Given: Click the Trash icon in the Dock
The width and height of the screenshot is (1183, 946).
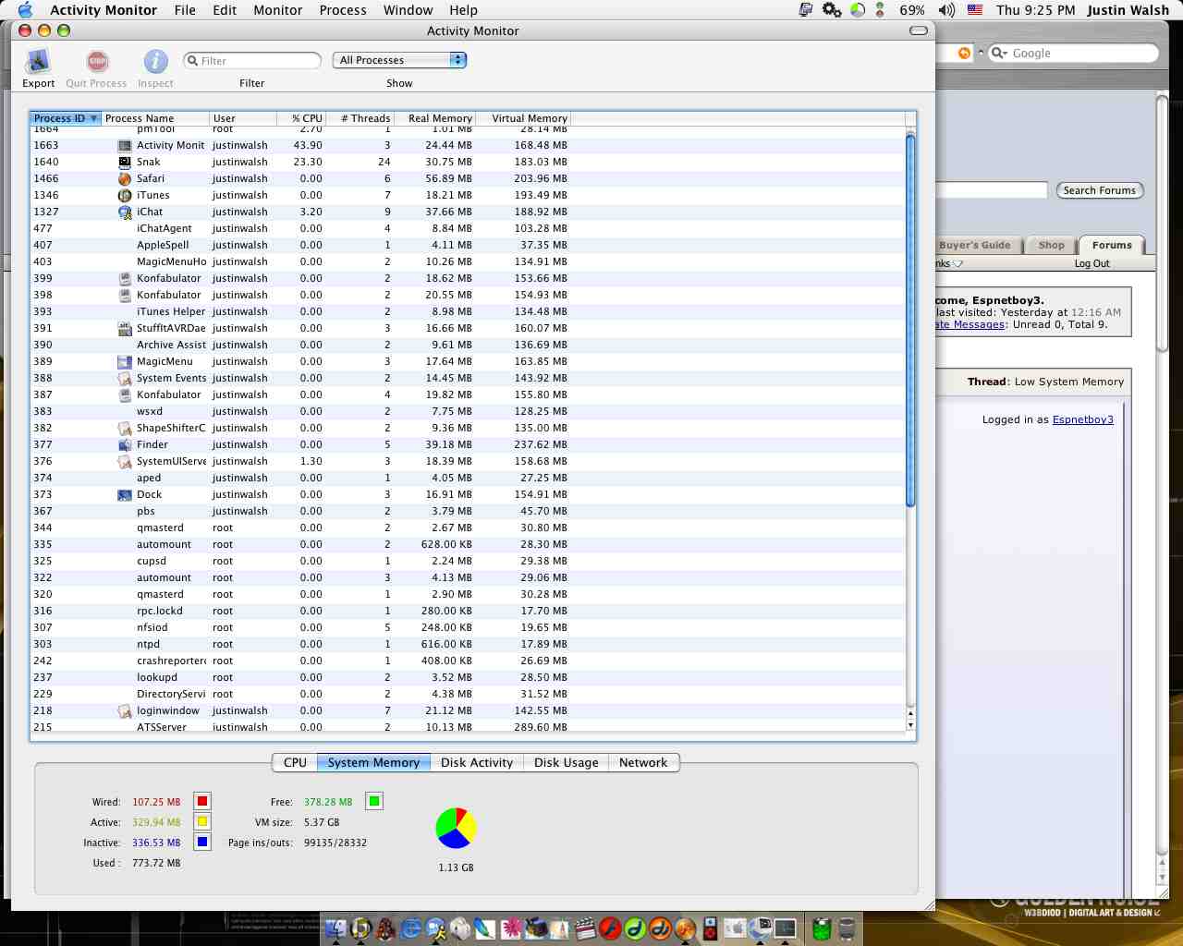Looking at the screenshot, I should 847,928.
